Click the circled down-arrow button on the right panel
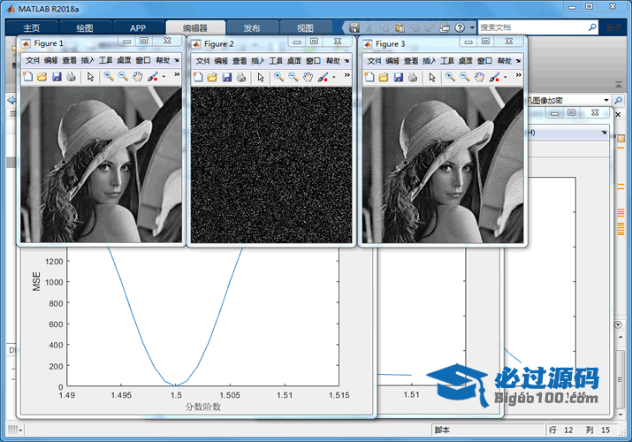This screenshot has width=632, height=442. coord(618,324)
